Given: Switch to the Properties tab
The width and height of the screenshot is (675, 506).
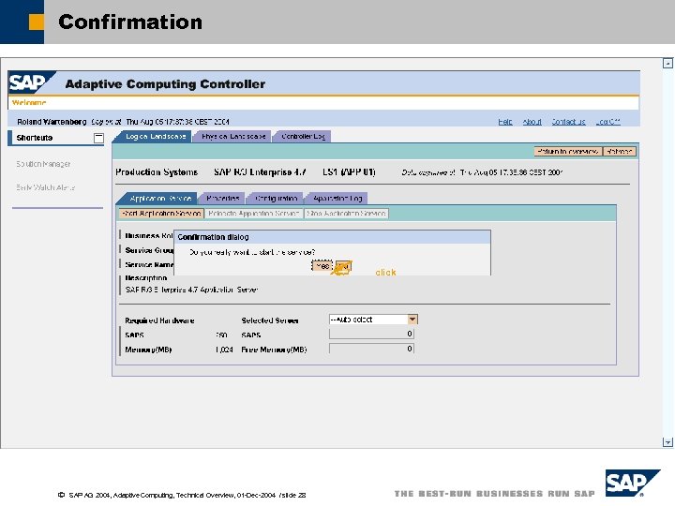Looking at the screenshot, I should (222, 199).
